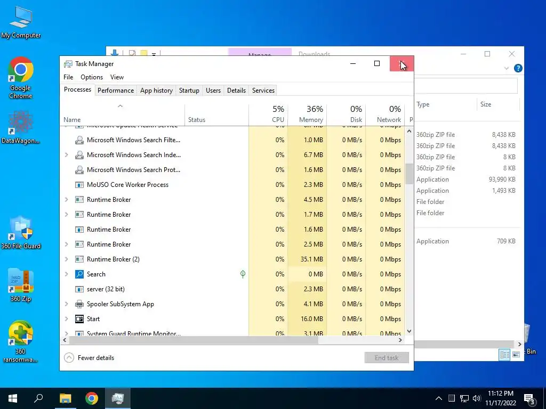Screen dimensions: 546x409
Task: Open File Explorer from the taskbar
Action: [65, 398]
